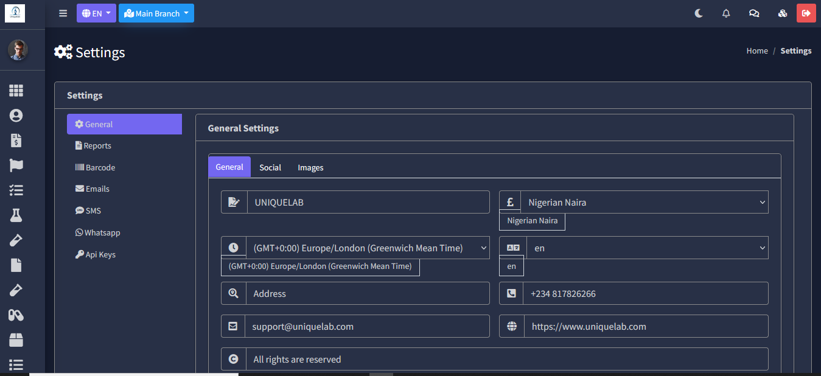Open the invoice dollar icon in the sidebar
821x376 pixels.
[x=16, y=141]
